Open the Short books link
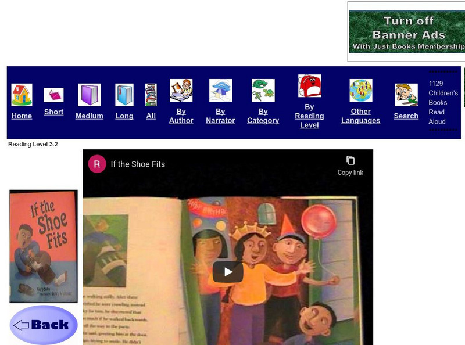The width and height of the screenshot is (465, 345). coord(53,112)
